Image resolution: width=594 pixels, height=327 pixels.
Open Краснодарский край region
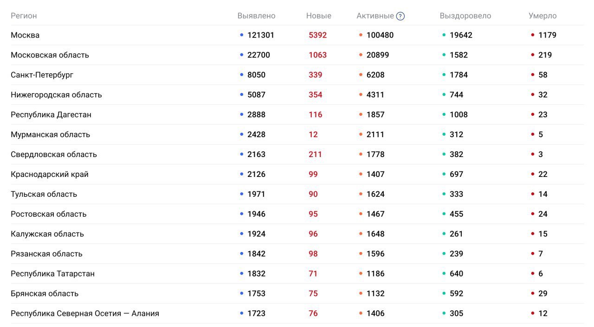click(50, 175)
